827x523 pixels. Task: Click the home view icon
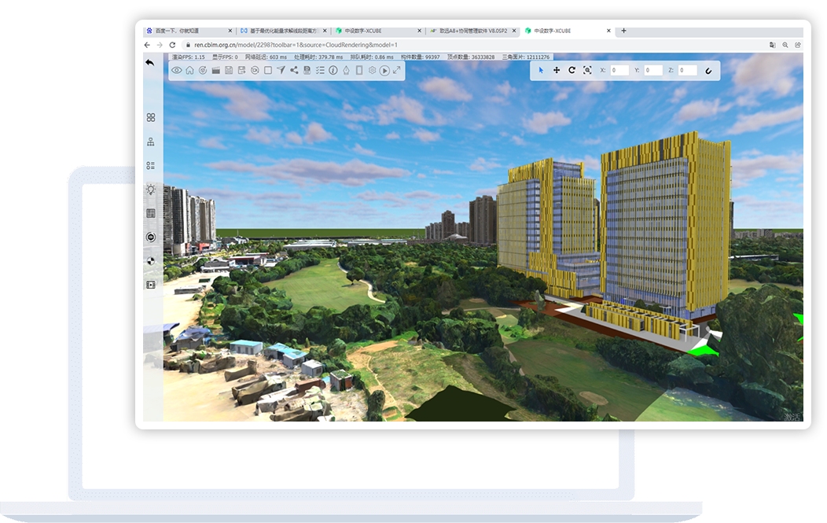point(189,71)
